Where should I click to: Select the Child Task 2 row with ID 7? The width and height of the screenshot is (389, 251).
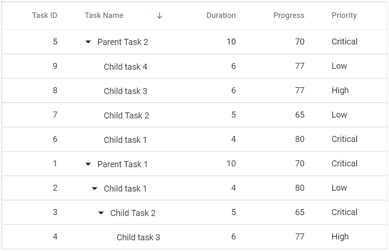(126, 115)
